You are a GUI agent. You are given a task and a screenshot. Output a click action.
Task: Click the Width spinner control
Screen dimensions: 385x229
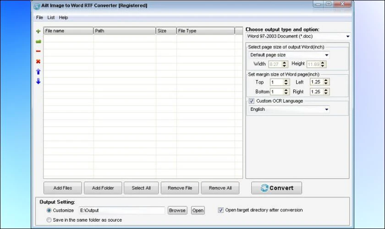(284, 64)
